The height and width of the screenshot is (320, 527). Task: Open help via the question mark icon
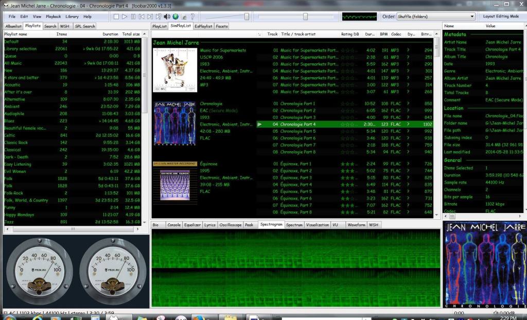pos(192,16)
